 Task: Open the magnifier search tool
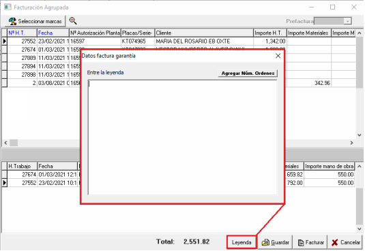point(73,21)
